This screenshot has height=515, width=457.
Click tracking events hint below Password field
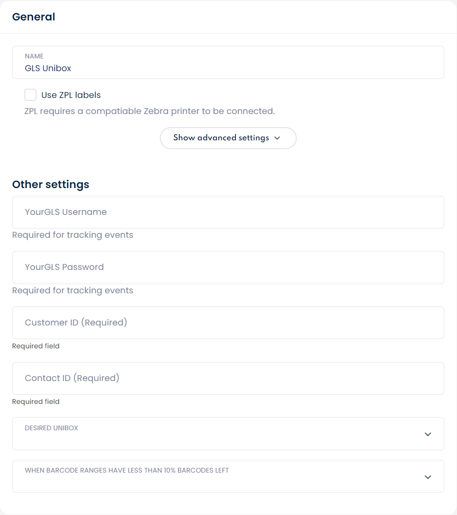click(73, 290)
